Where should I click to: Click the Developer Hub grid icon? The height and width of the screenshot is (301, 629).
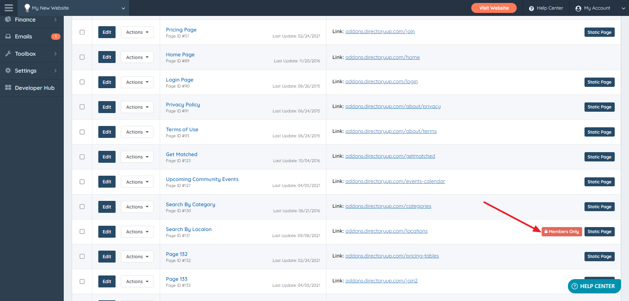(x=8, y=88)
